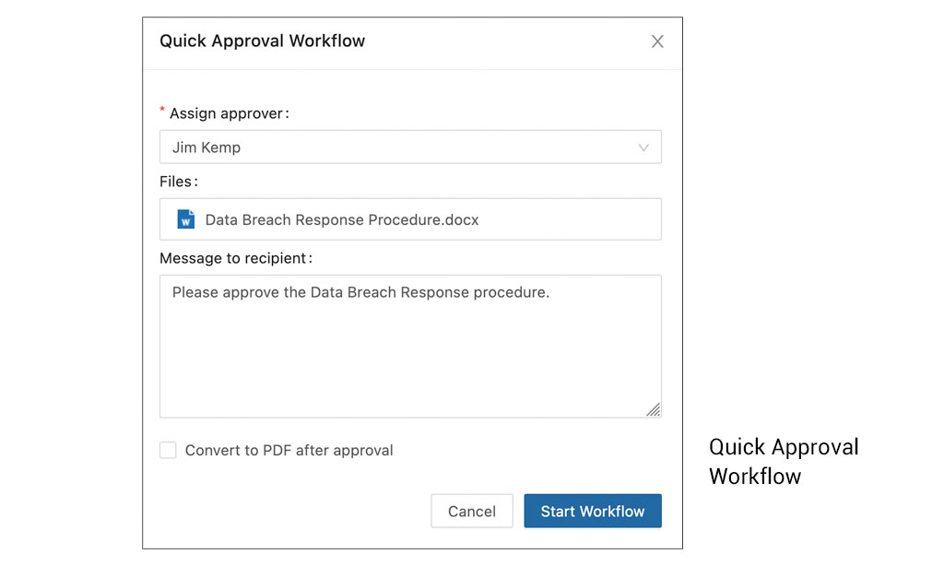944x566 pixels.
Task: Click the textarea resize handle corner
Action: [x=654, y=410]
